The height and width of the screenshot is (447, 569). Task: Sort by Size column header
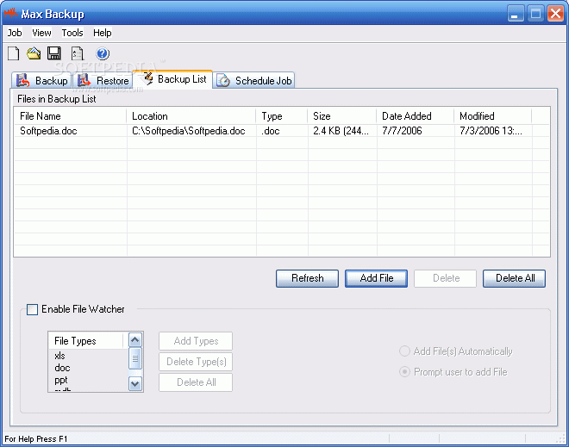342,116
